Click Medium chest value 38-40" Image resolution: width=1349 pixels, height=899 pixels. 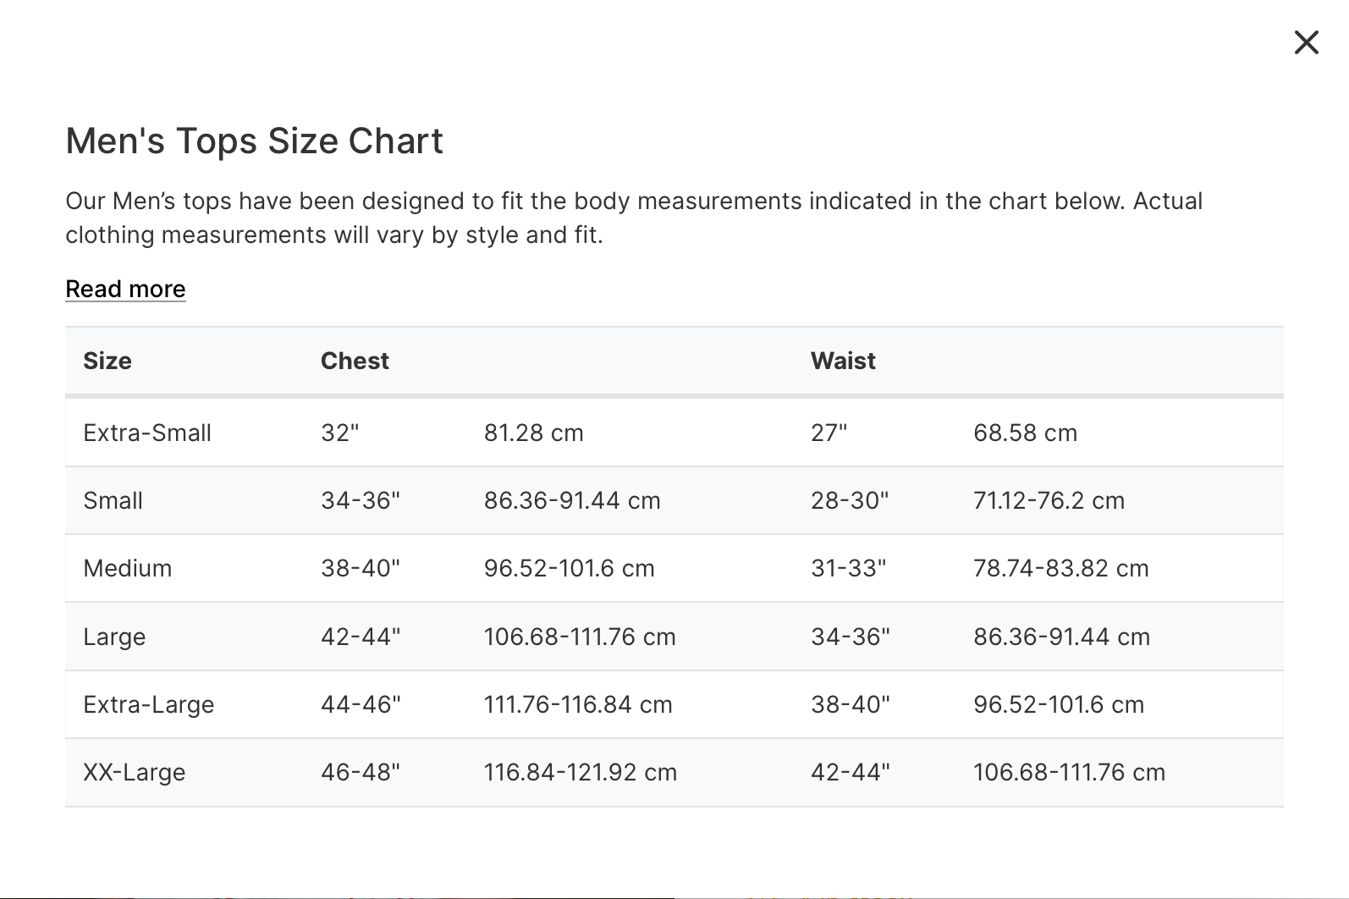tap(360, 568)
